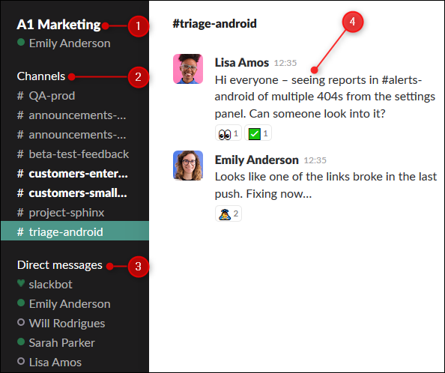
Task: Click the slackbot heart icon
Action: (x=21, y=283)
